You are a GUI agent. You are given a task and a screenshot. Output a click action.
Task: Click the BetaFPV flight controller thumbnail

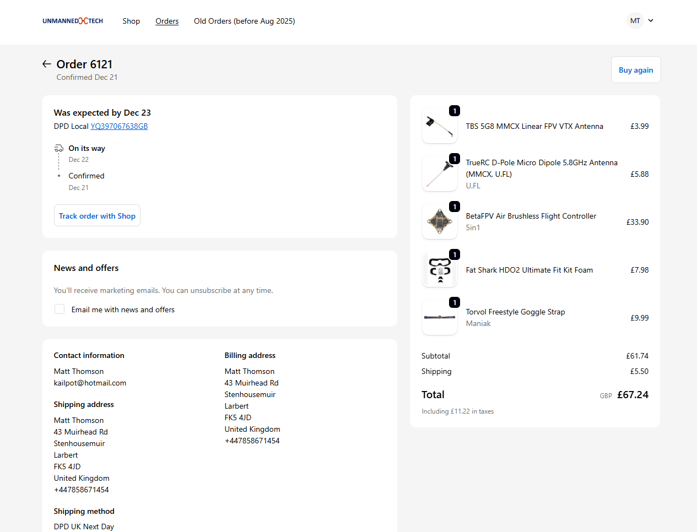(x=439, y=222)
